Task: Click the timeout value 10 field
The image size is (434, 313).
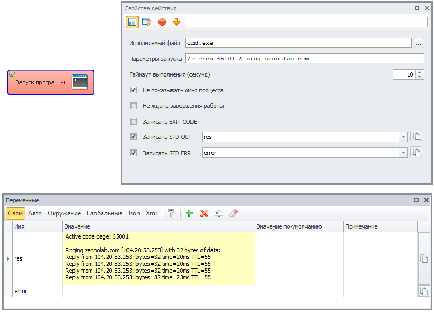Action: [404, 74]
